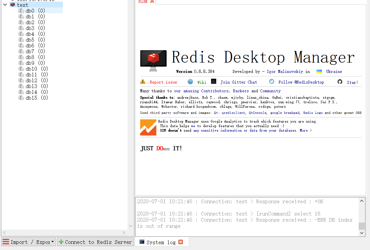Open Join Gitter Chat link
This screenshot has width=370, height=250.
pos(239,82)
